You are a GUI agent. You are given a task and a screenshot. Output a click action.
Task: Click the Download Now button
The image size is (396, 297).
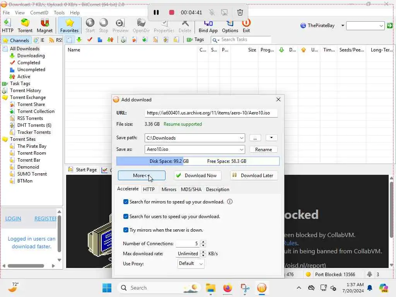[198, 176]
